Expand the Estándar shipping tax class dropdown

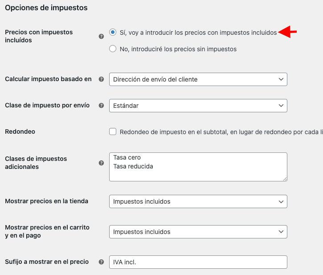coord(198,106)
